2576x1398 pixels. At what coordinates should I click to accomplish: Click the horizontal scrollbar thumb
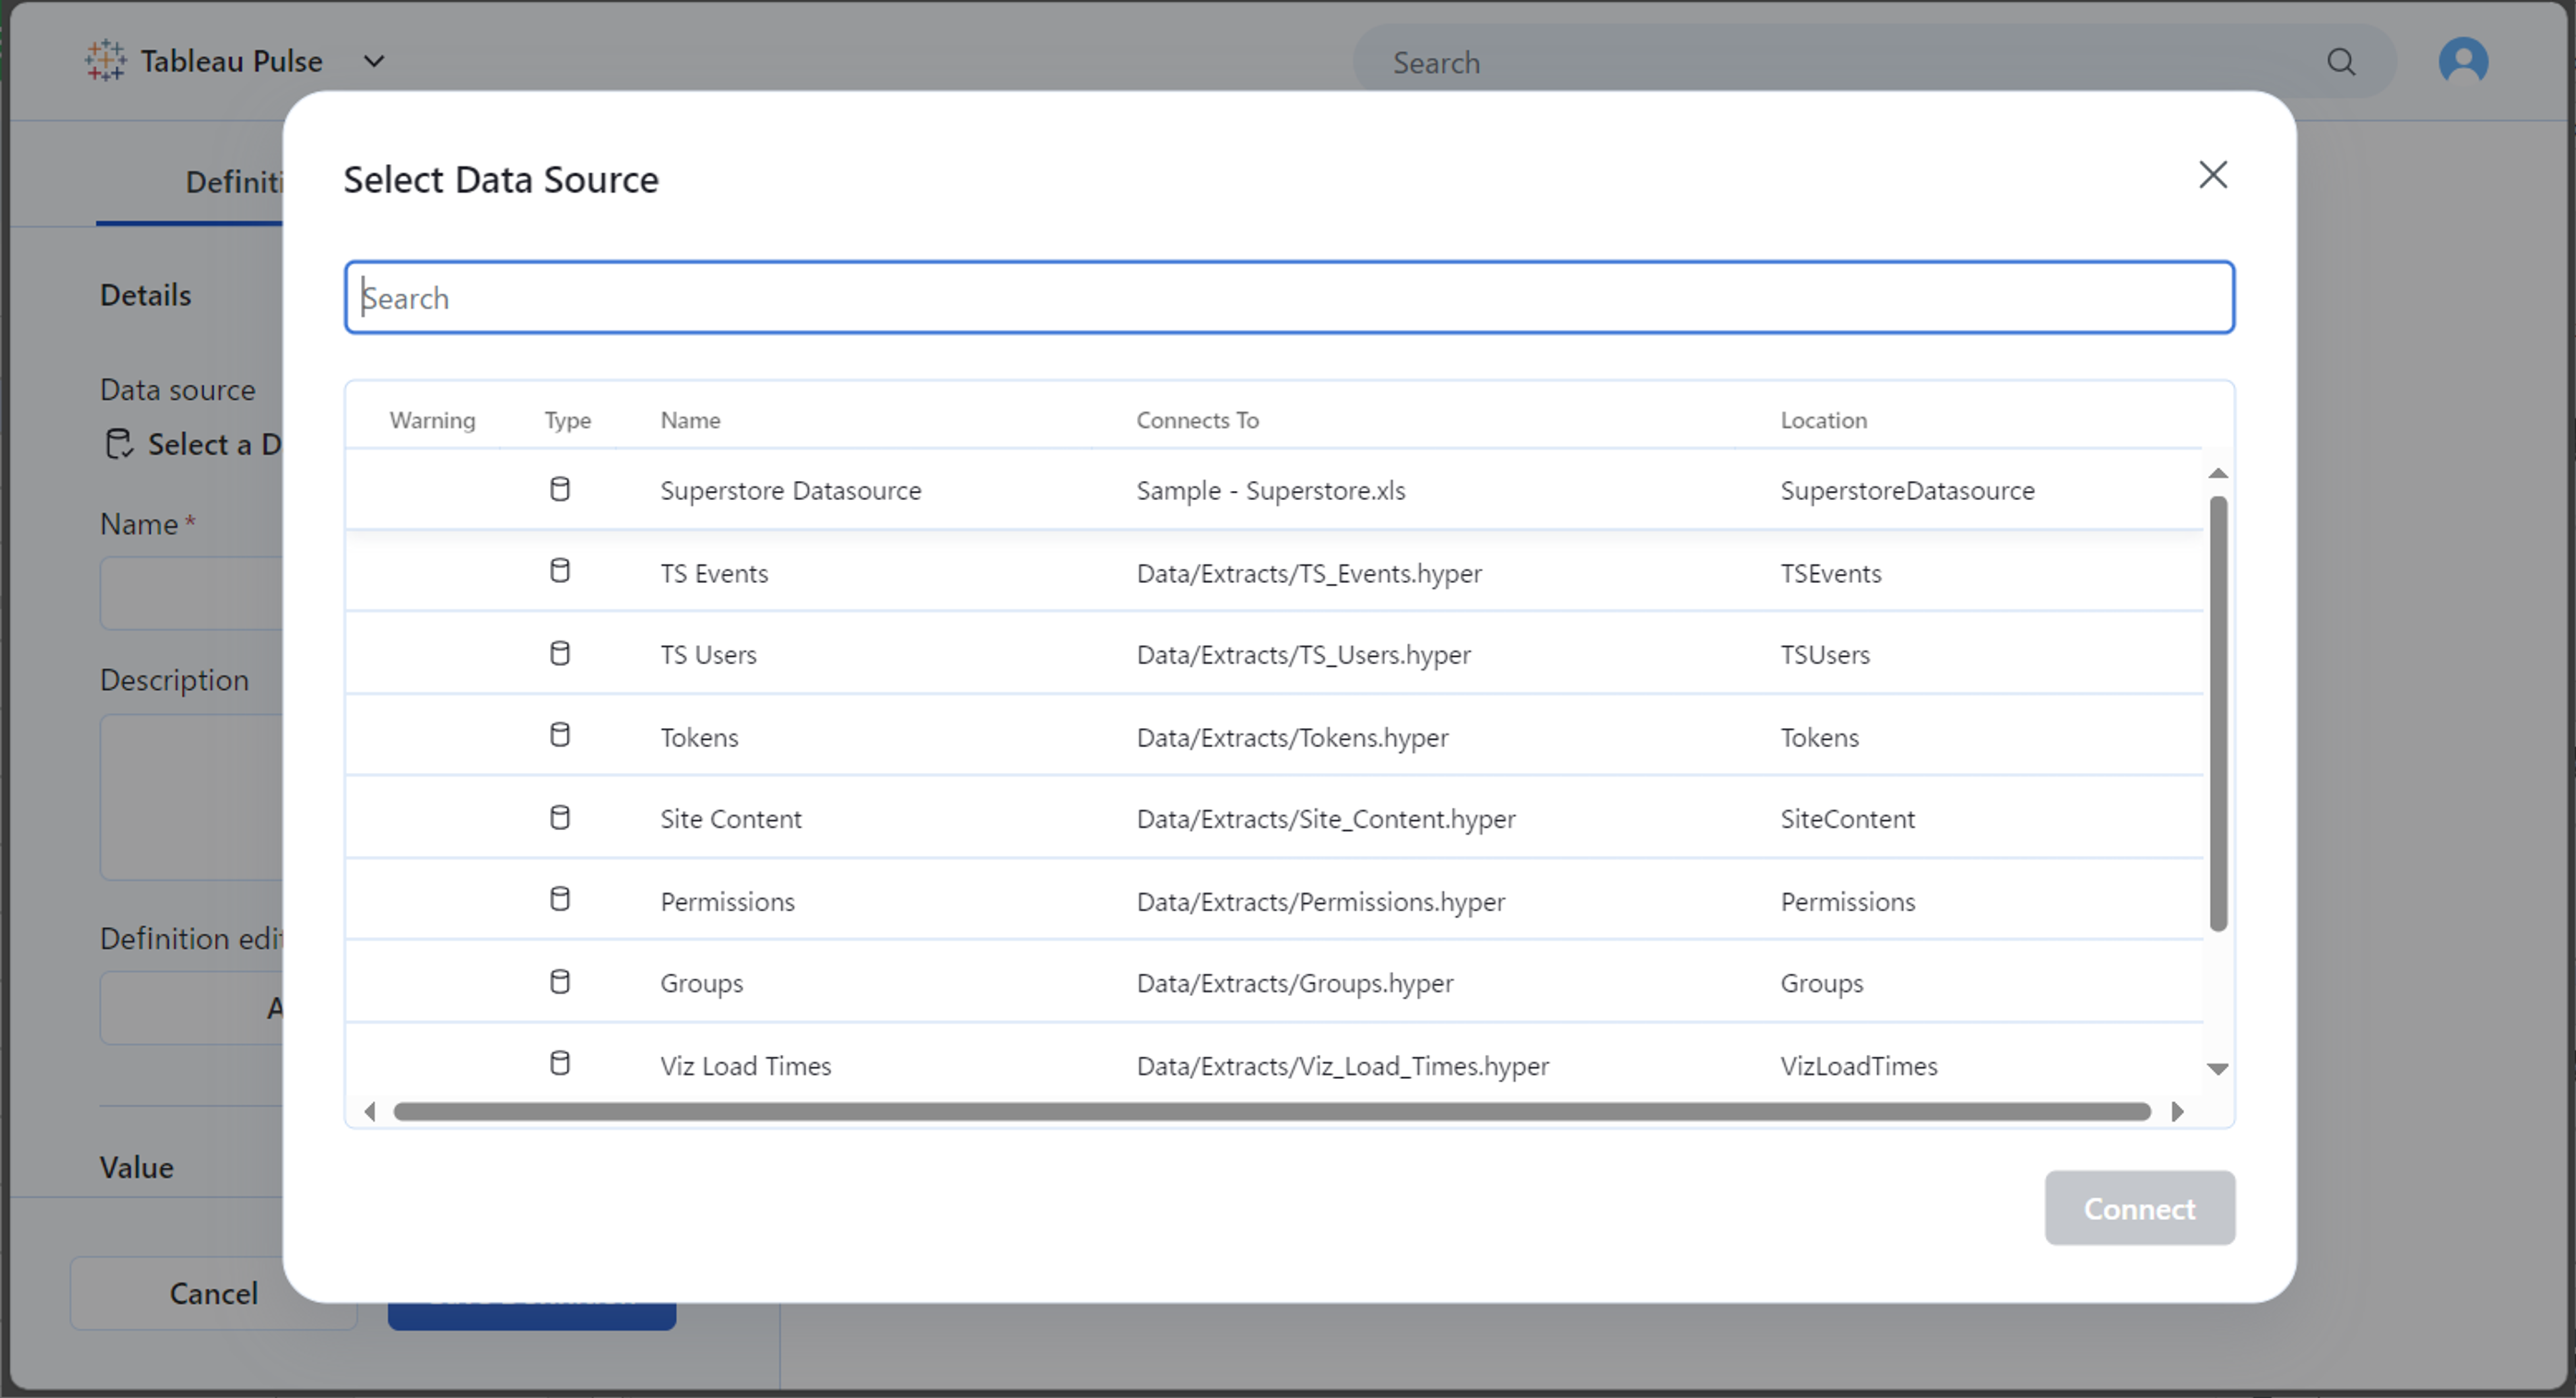(x=1272, y=1112)
